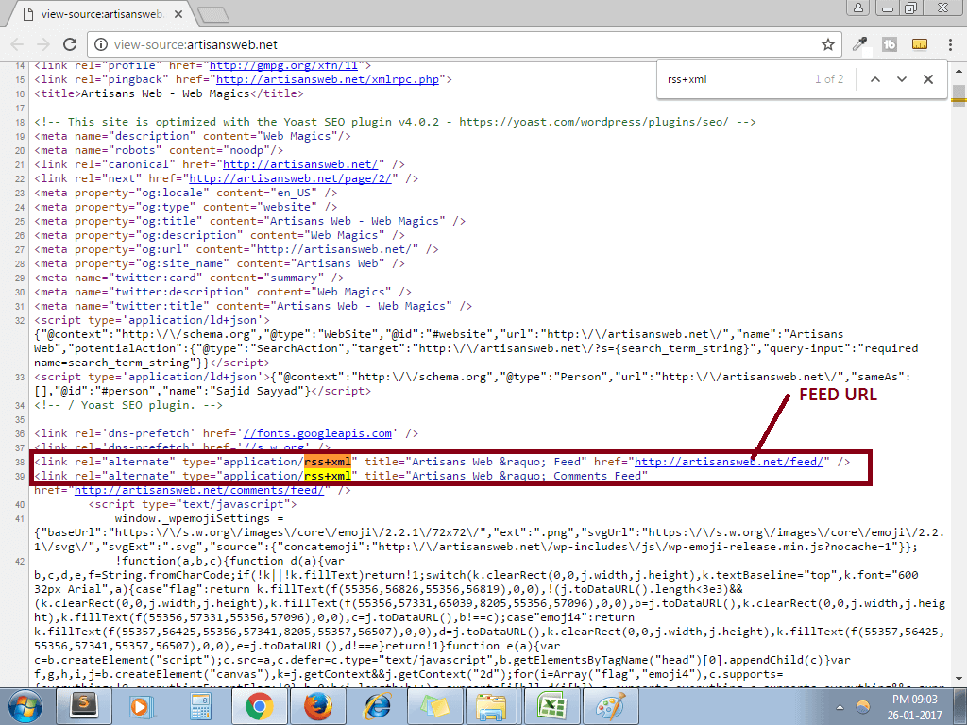Open the //fonts.googleapis.com dns-prefetch link
This screenshot has height=725, width=967.
tap(317, 434)
